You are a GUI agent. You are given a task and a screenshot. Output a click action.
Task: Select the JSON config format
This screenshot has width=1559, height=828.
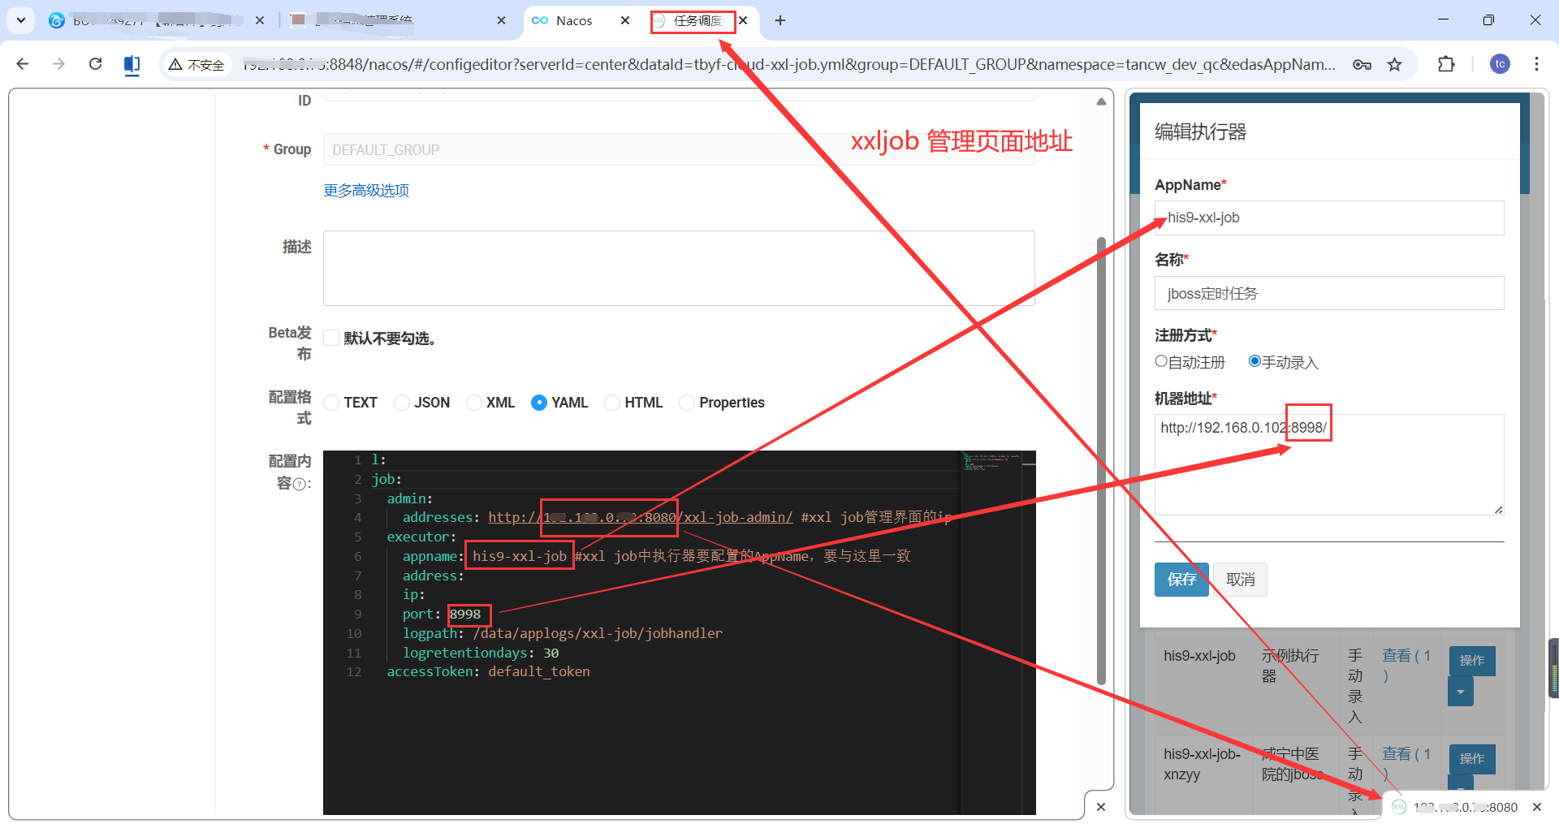pyautogui.click(x=402, y=403)
